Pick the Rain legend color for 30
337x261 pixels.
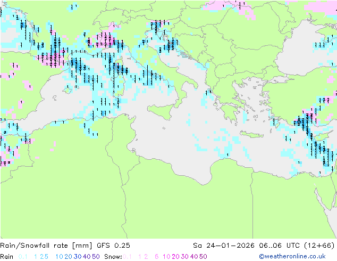click(78, 257)
